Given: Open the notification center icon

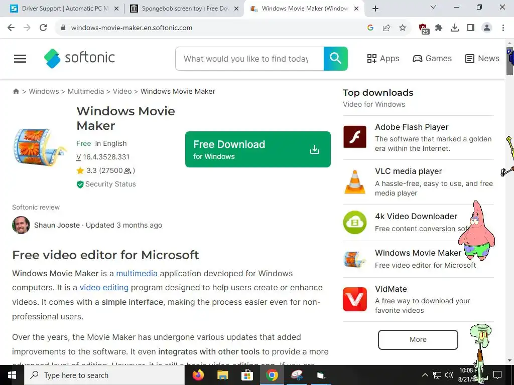Looking at the screenshot, I should pos(497,375).
